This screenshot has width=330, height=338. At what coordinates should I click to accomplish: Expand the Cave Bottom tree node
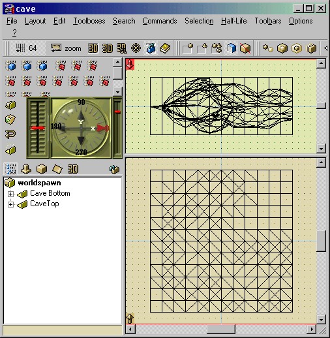(x=10, y=194)
